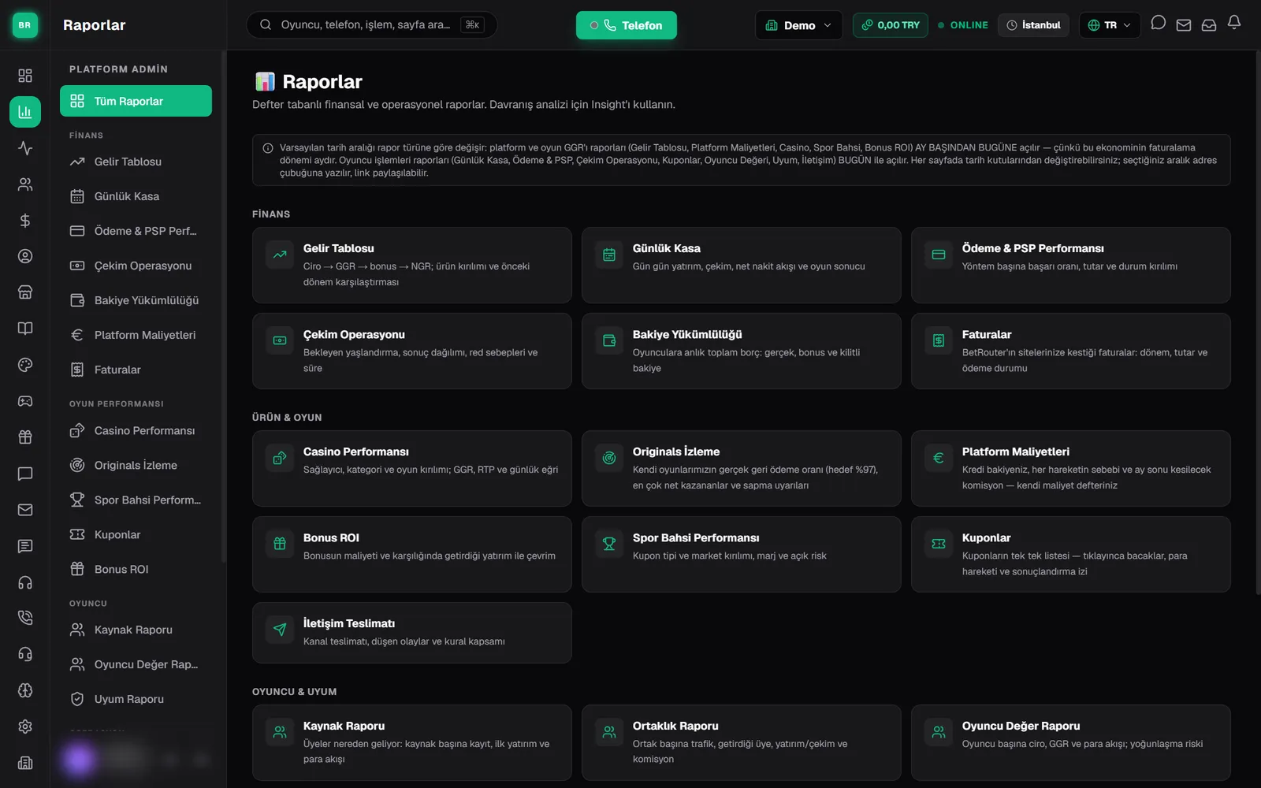This screenshot has height=788, width=1261.
Task: Click the search field for Oyuncu, telefon
Action: tap(371, 25)
